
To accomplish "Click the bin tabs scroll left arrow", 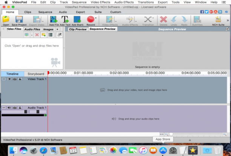I will [x=3, y=29].
